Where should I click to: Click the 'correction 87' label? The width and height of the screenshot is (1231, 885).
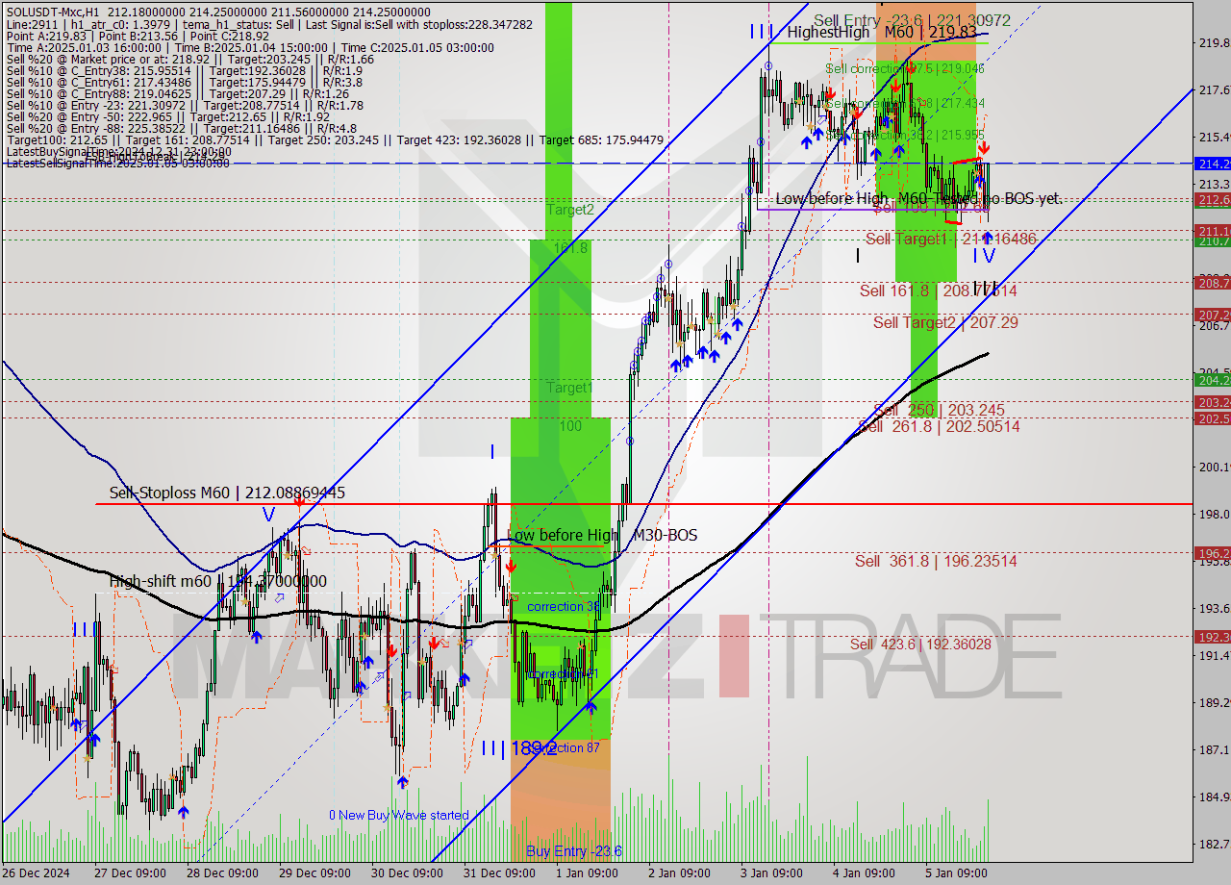click(564, 747)
